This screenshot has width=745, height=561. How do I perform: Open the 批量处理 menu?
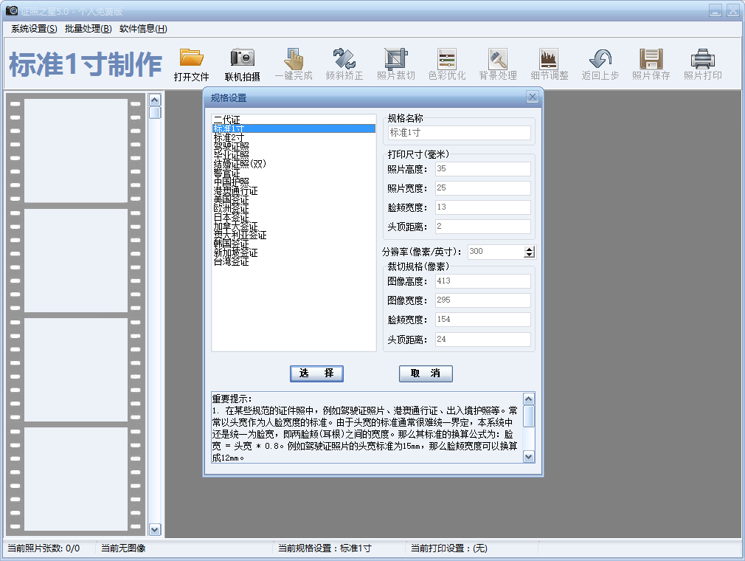coord(88,29)
